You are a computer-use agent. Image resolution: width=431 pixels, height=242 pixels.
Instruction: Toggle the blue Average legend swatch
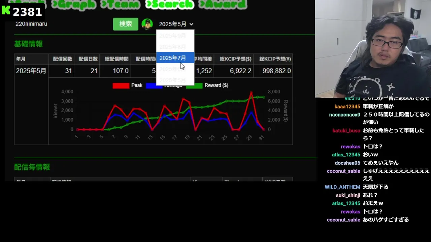point(154,86)
